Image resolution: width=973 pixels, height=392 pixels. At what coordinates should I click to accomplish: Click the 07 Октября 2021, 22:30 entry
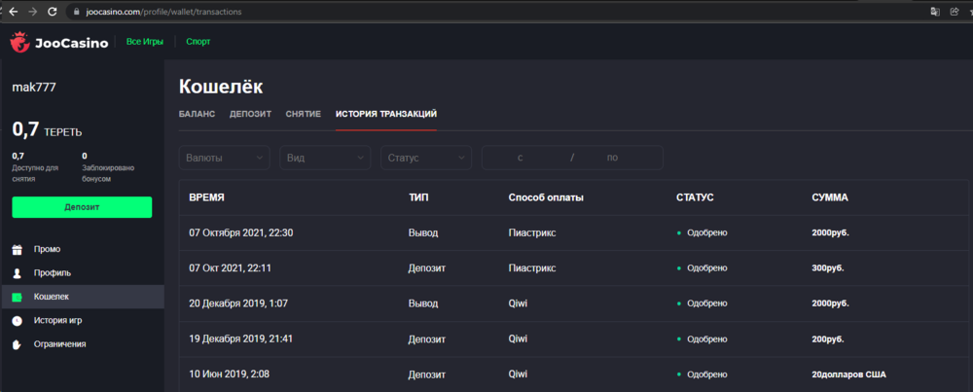(x=240, y=233)
